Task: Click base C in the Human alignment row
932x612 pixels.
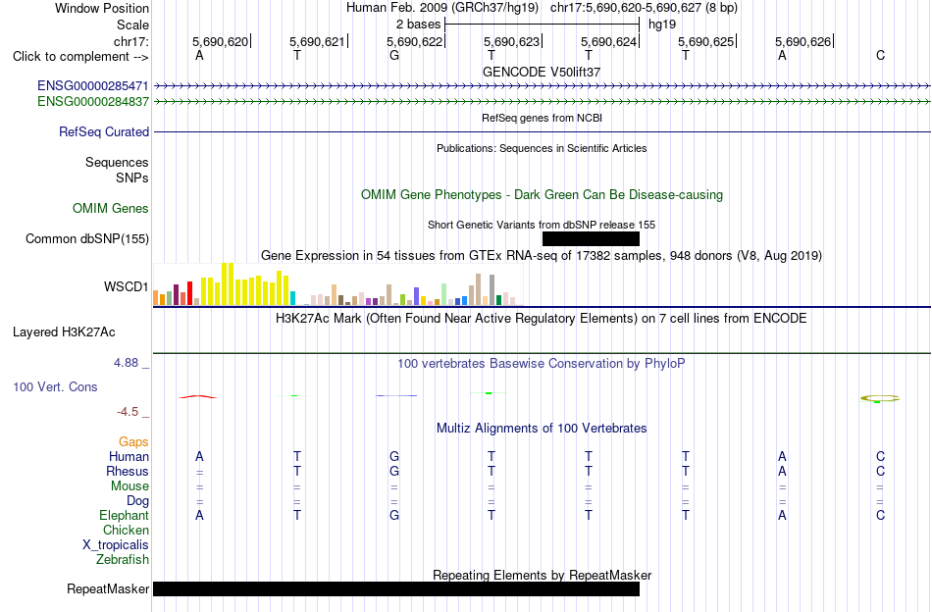Action: 880,457
